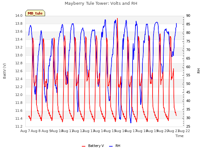Click the 35 right axis tick label
This screenshot has width=203, height=152.
click(x=188, y=109)
